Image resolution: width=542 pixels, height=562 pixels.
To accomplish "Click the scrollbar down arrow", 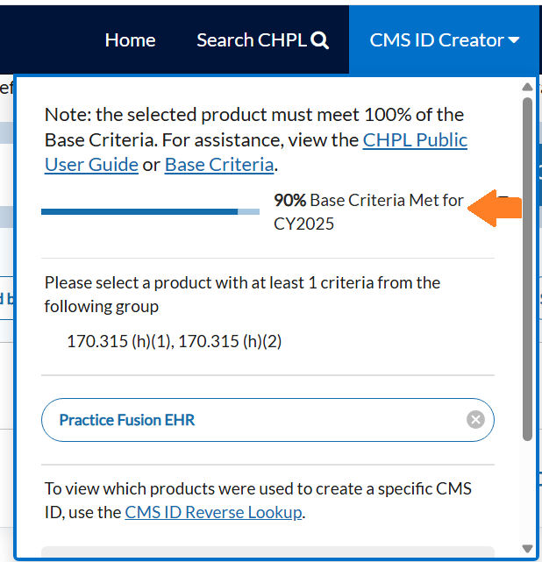I will pyautogui.click(x=527, y=549).
